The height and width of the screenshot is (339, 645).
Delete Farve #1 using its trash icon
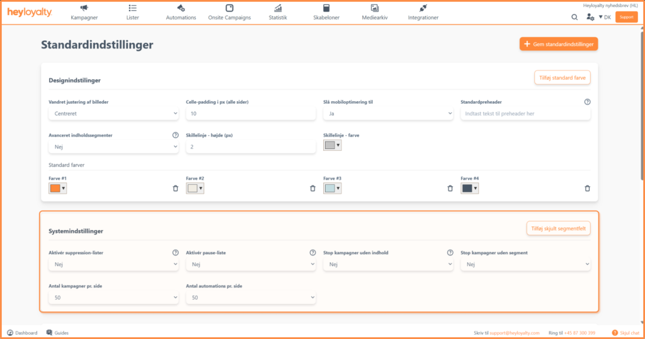pyautogui.click(x=175, y=188)
